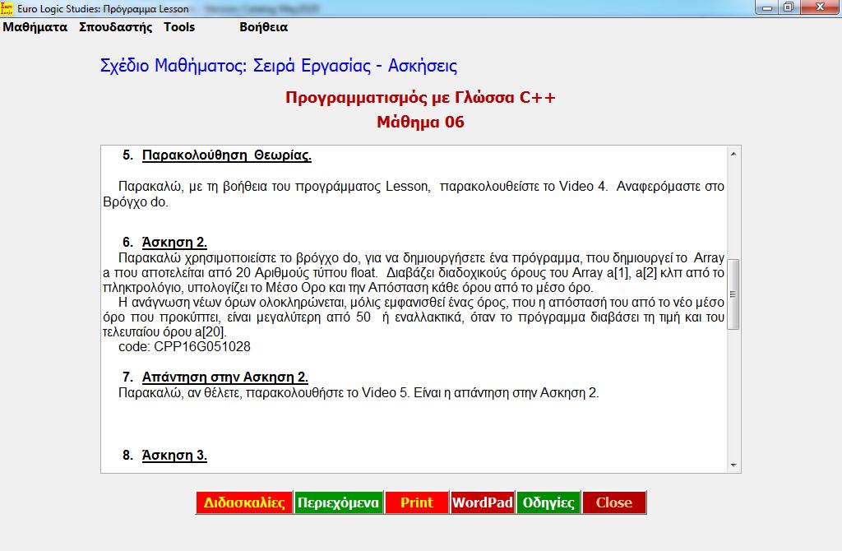
Task: Click the sentence mentioning Video 5
Action: point(359,392)
